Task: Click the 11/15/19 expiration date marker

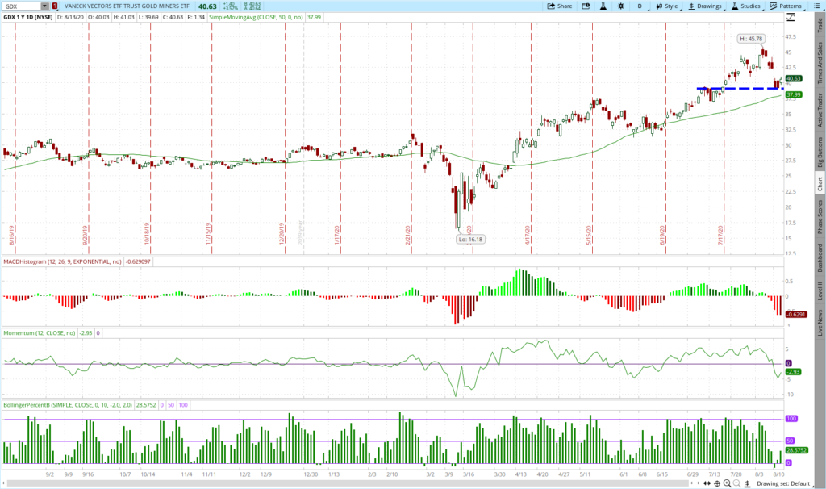Action: point(208,233)
